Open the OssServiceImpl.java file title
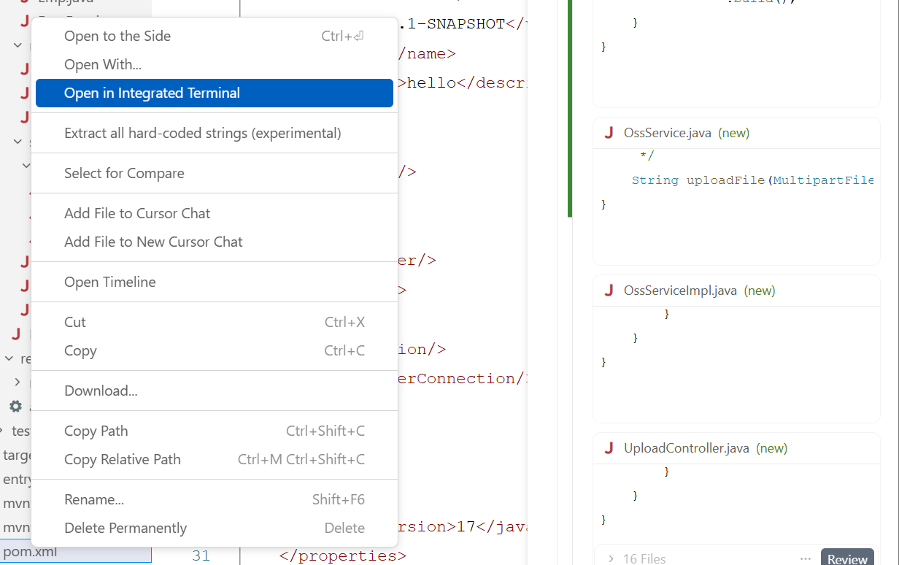The image size is (899, 565). [681, 291]
